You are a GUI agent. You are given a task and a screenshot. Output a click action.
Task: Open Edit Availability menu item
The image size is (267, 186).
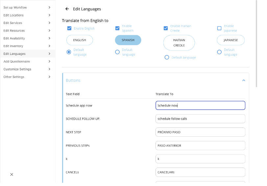[28, 38]
